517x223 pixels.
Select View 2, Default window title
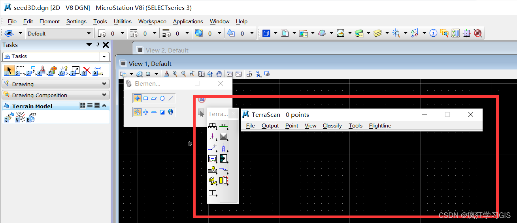pyautogui.click(x=167, y=50)
